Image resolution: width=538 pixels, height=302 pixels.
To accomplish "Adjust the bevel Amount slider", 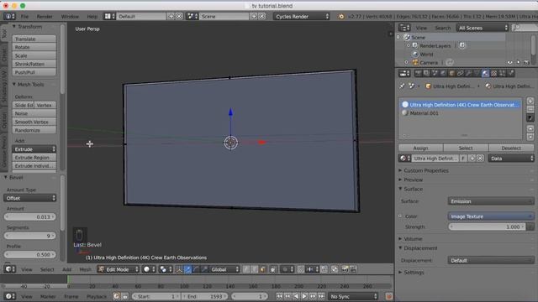I will [x=30, y=216].
